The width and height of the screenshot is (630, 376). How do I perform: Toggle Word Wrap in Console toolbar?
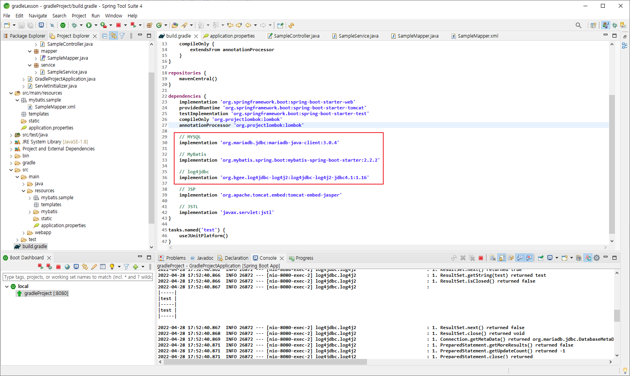pos(511,258)
